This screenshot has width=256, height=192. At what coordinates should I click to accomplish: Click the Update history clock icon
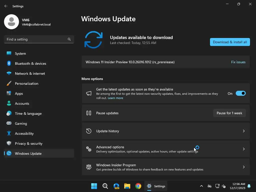coord(89,131)
